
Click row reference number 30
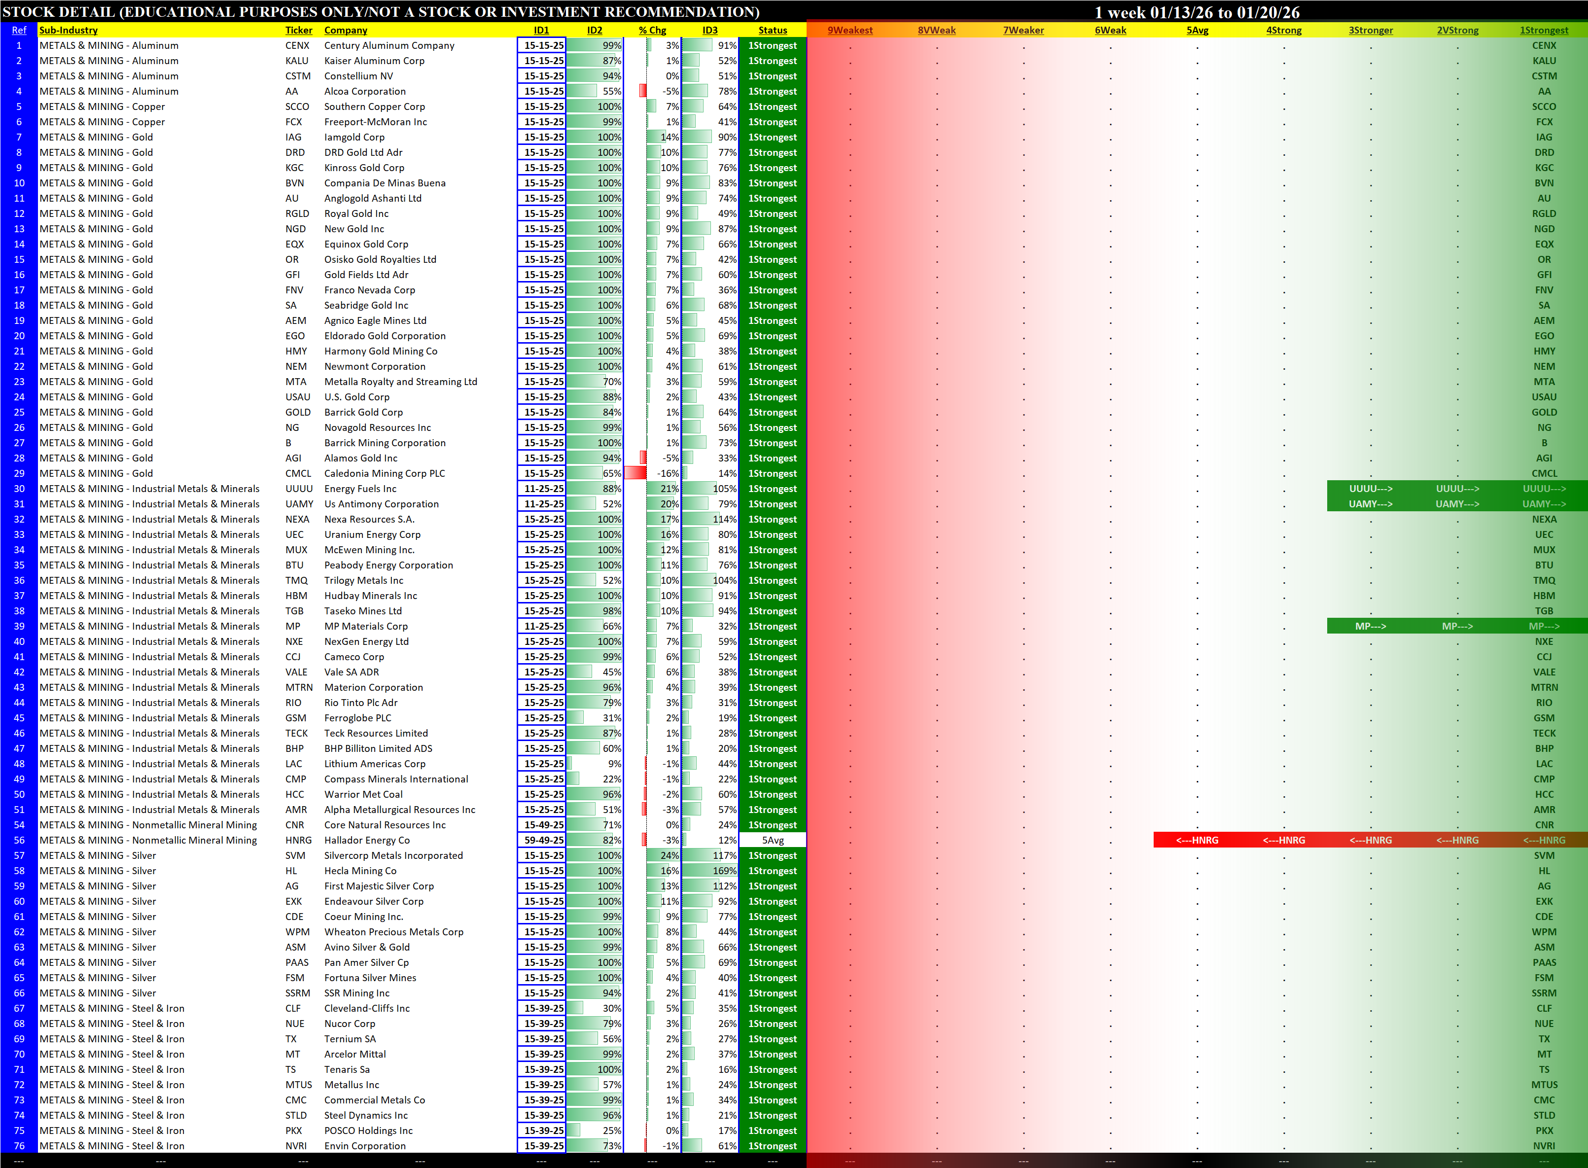pyautogui.click(x=19, y=489)
